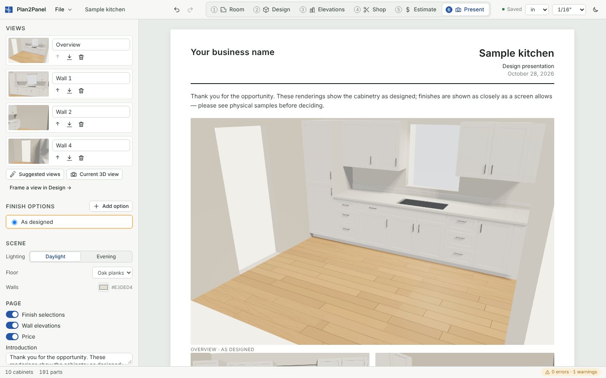Download the Wall 1 view

coord(69,91)
